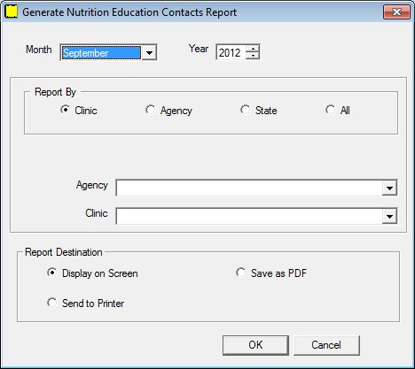This screenshot has width=415, height=369.
Task: Increase the Year with the up spinner
Action: click(x=253, y=49)
